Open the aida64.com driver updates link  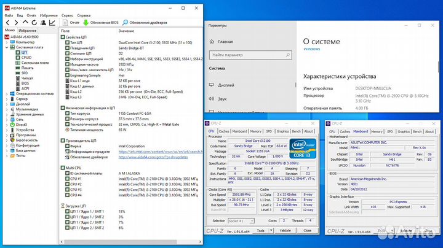click(153, 157)
